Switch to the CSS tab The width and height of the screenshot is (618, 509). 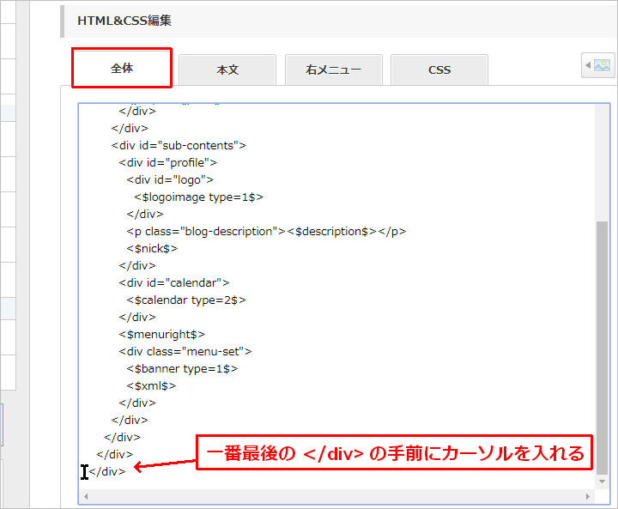(439, 70)
